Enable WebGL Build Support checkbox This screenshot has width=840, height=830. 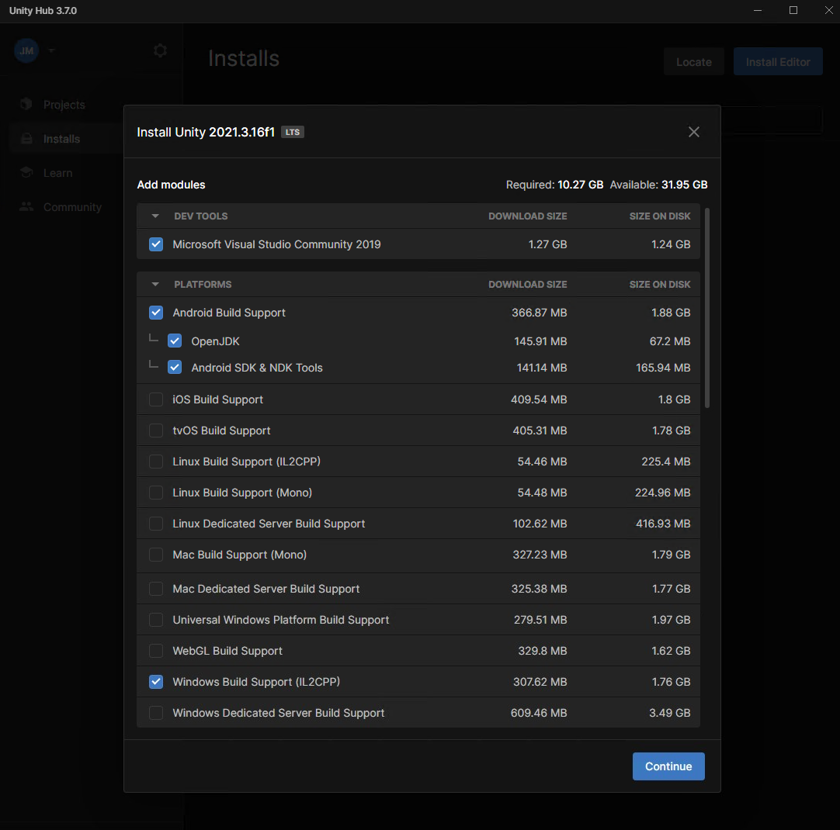(x=156, y=651)
